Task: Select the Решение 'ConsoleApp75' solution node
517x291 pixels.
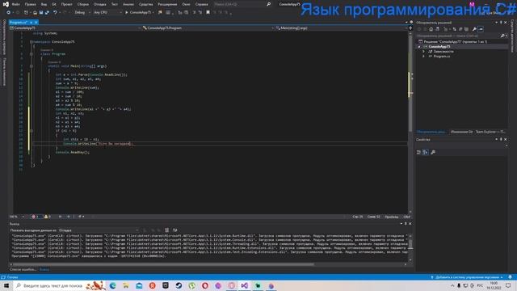Action: (455, 41)
